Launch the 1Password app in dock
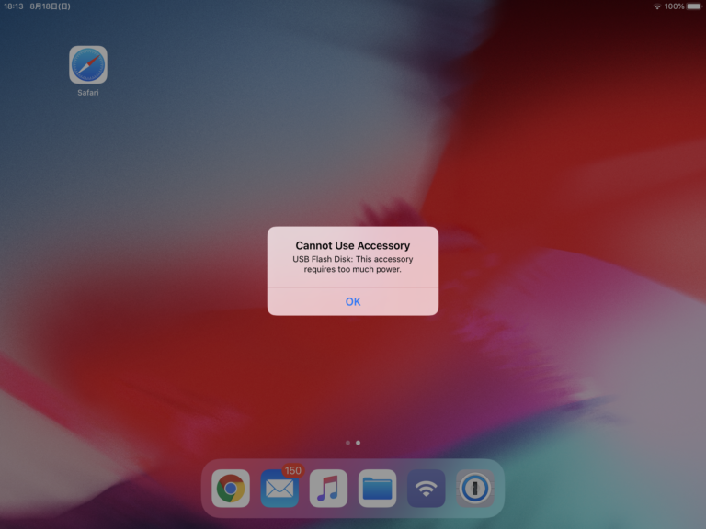The width and height of the screenshot is (706, 529). pos(475,489)
